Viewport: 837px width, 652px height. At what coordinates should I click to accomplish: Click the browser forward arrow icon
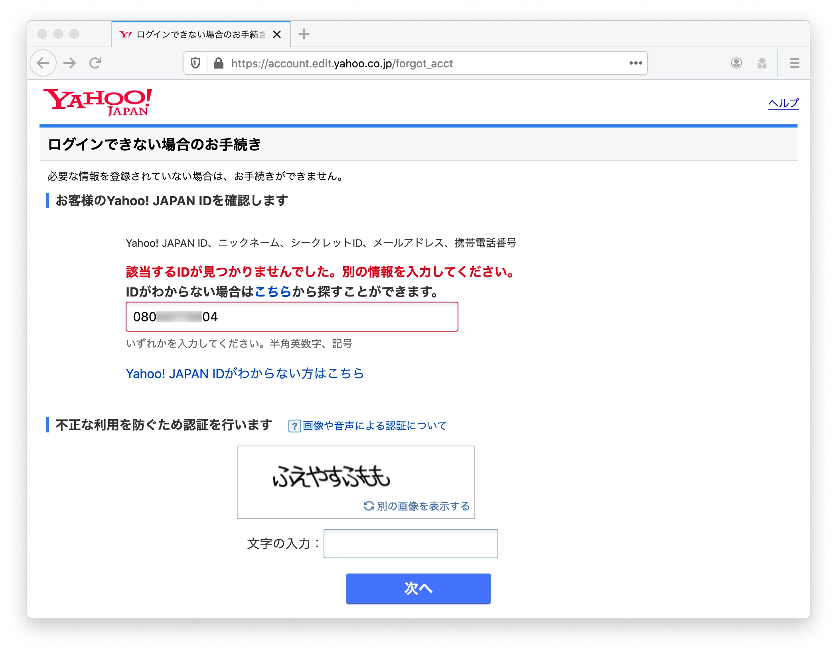[x=70, y=63]
